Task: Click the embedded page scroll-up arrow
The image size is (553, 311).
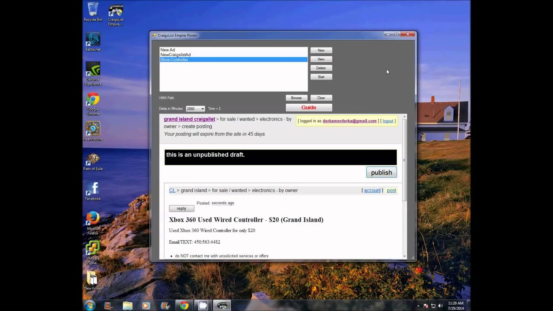Action: click(405, 117)
